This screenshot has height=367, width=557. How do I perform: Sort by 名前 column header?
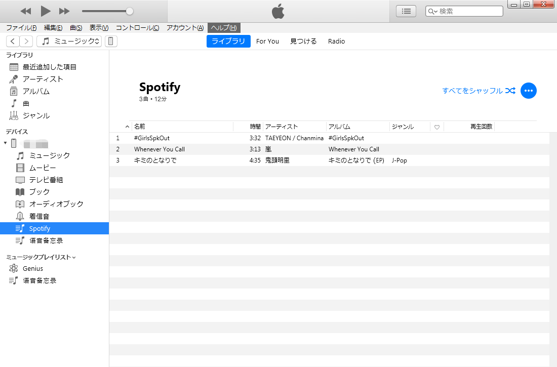[182, 127]
